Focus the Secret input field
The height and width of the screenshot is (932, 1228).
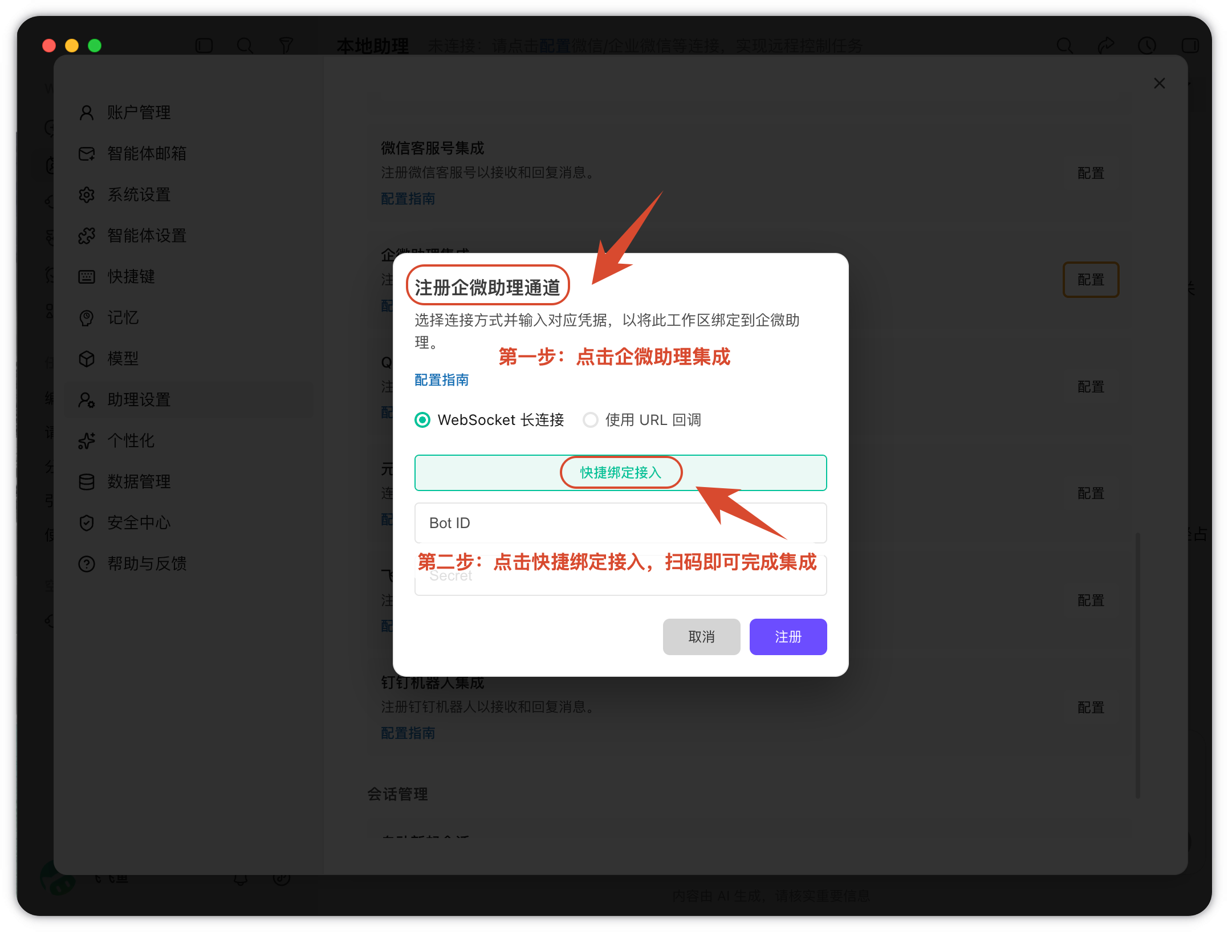(x=620, y=576)
